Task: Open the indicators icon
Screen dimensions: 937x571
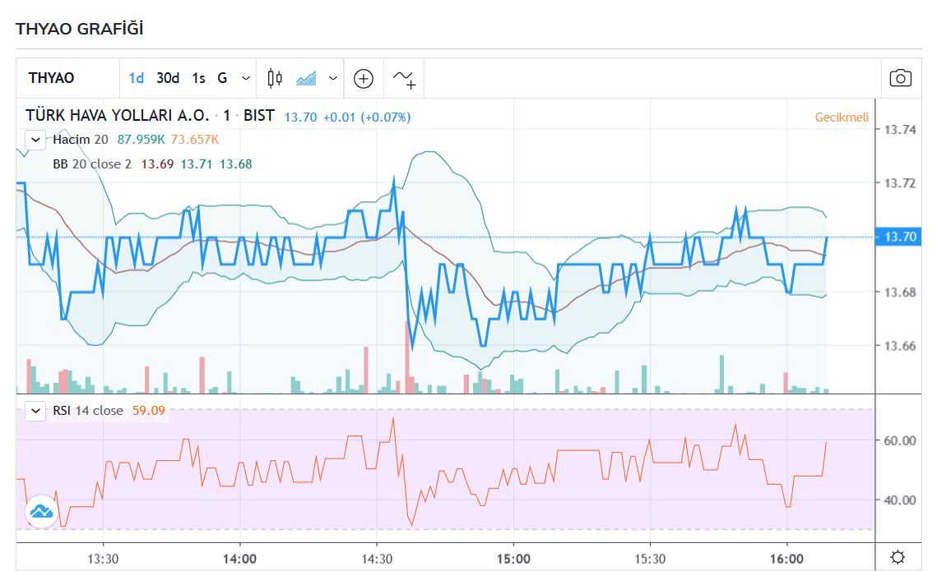Action: pos(404,78)
